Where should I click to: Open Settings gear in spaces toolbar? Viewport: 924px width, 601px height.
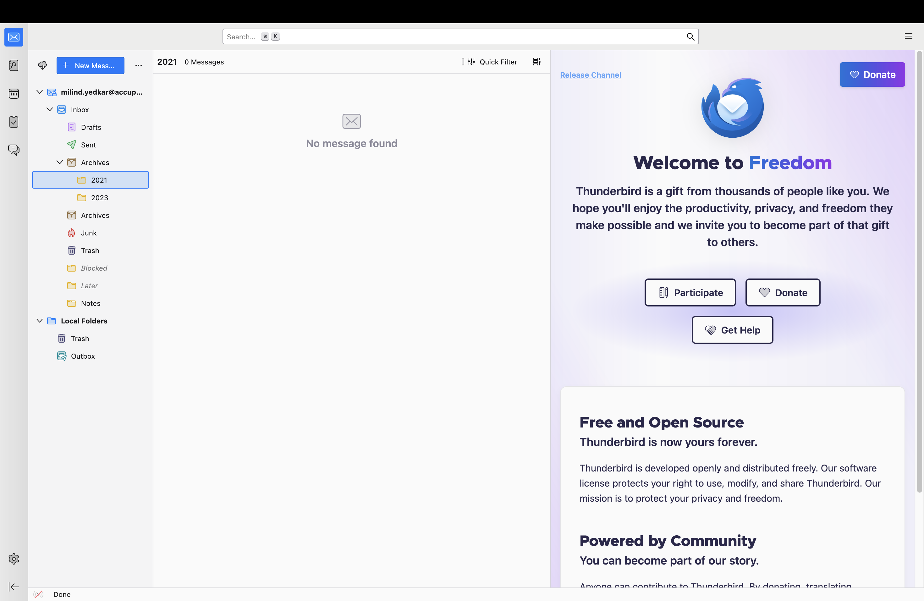(14, 559)
